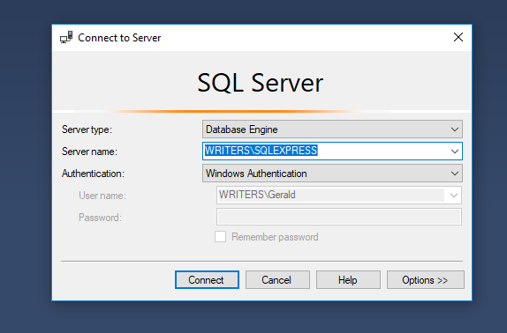Click the 'Authentication:' label
Screen dimensions: 507x333
[93, 174]
